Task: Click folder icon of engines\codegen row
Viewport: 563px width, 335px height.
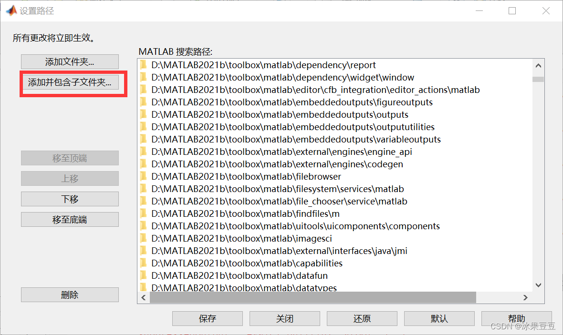Action: [143, 163]
